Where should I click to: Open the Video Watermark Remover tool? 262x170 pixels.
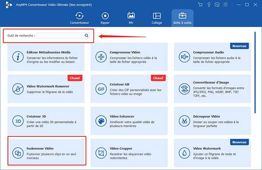[46, 89]
